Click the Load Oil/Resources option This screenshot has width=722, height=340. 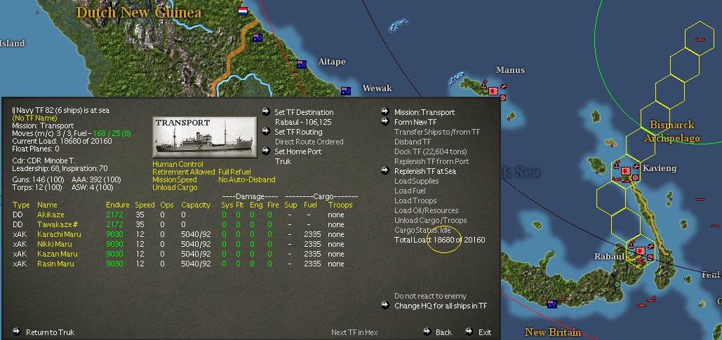pyautogui.click(x=427, y=210)
